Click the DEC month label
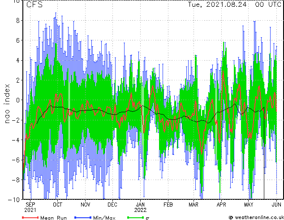This screenshot has height=220, width=284. 112,205
